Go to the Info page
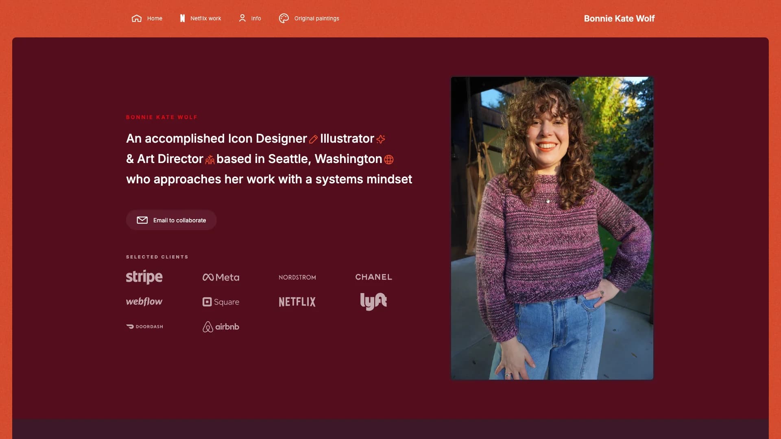781x439 pixels. point(250,18)
